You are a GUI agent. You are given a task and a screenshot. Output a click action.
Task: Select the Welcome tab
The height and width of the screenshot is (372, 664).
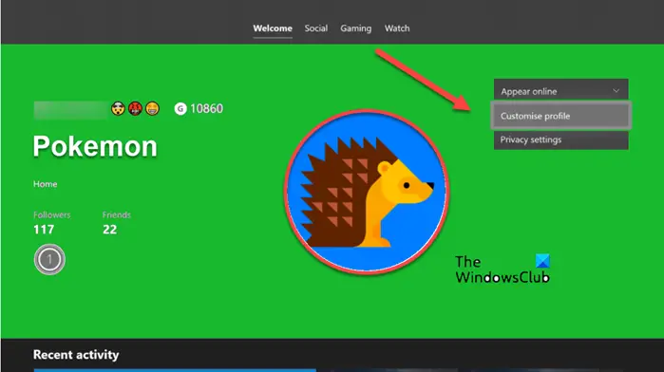(273, 28)
